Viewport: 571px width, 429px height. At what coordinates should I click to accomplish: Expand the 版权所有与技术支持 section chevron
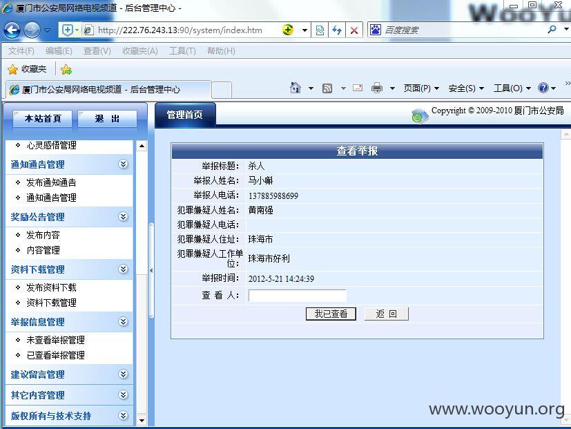click(124, 415)
